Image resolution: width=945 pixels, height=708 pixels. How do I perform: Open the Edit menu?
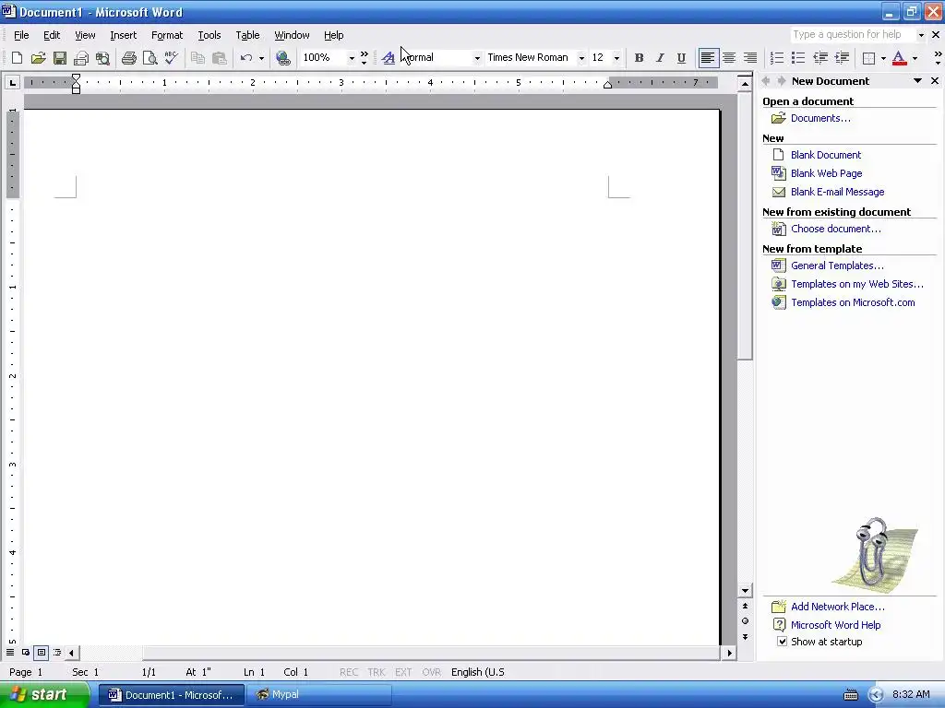(52, 35)
